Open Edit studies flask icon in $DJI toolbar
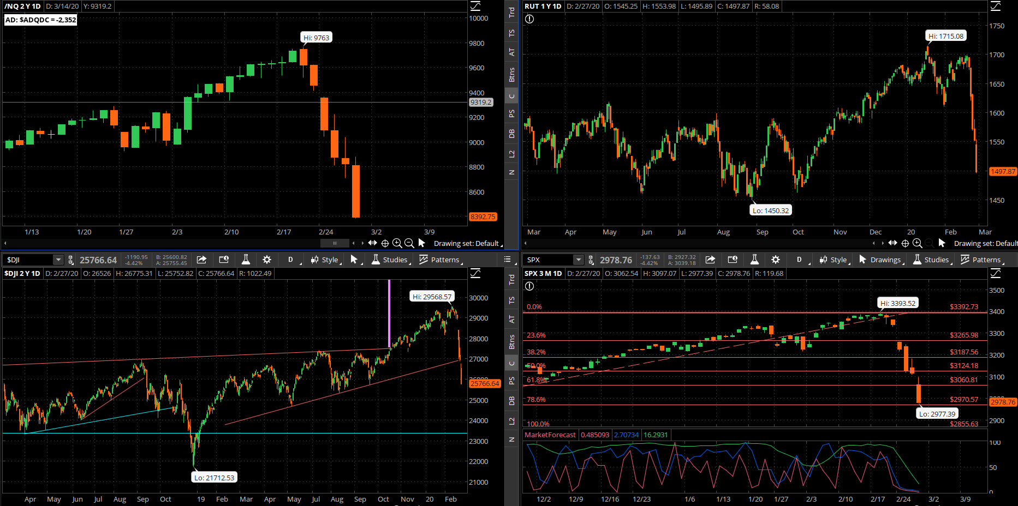 [x=246, y=260]
